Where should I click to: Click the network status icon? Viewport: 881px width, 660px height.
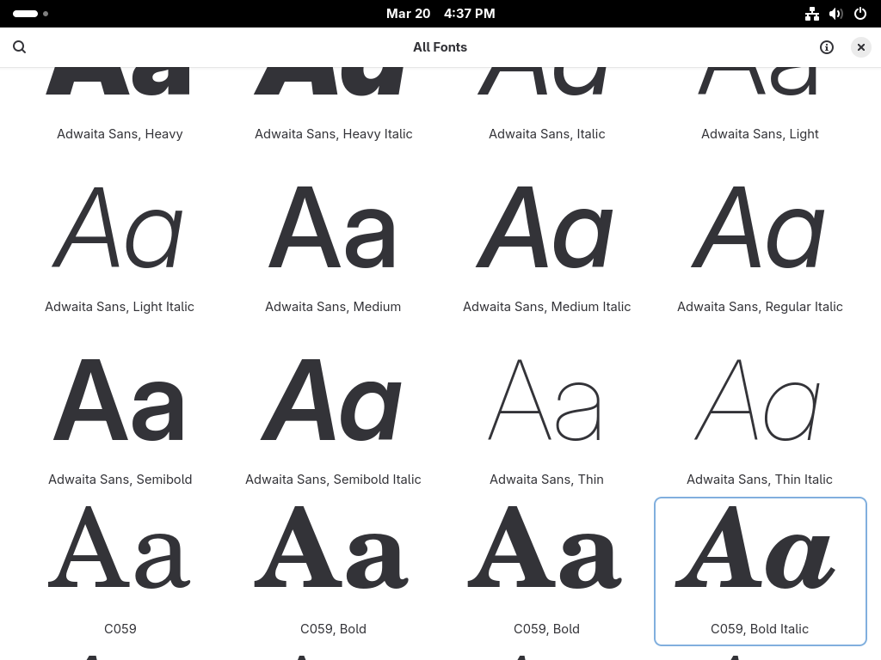click(812, 14)
